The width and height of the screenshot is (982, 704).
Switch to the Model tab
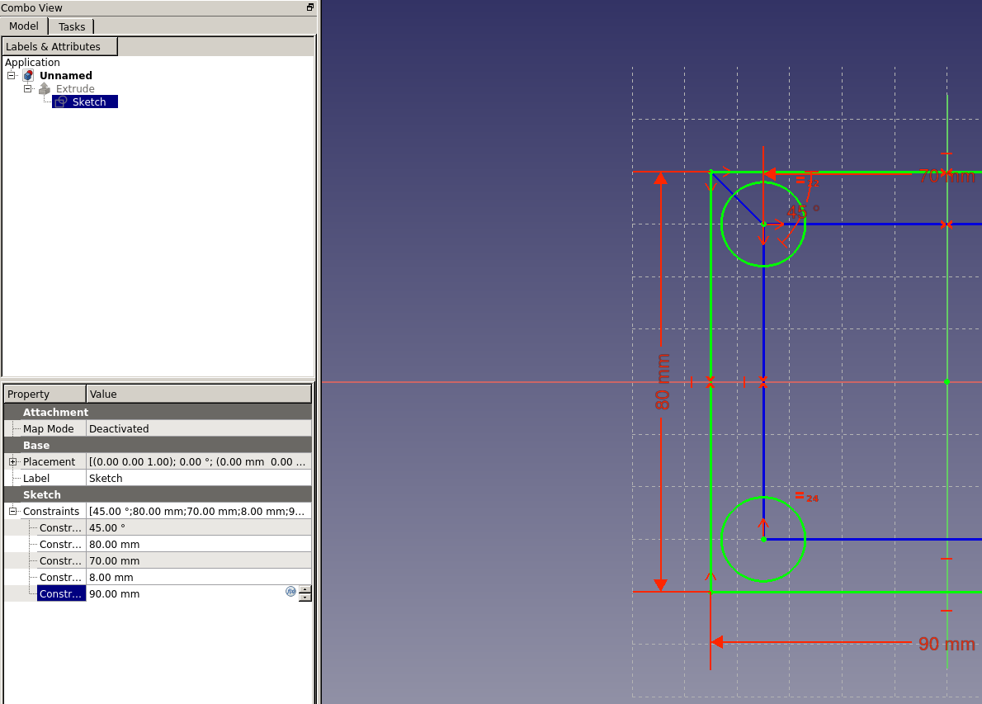click(x=24, y=26)
